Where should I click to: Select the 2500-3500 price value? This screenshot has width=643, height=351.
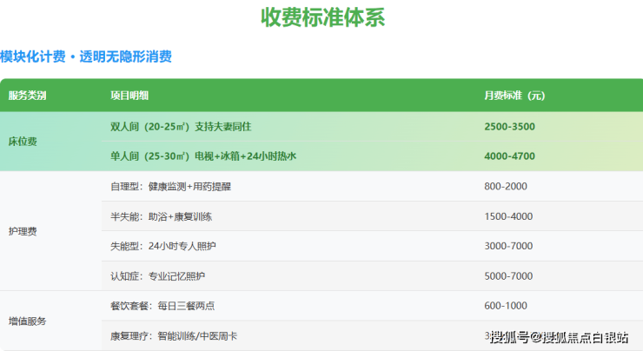(x=509, y=127)
